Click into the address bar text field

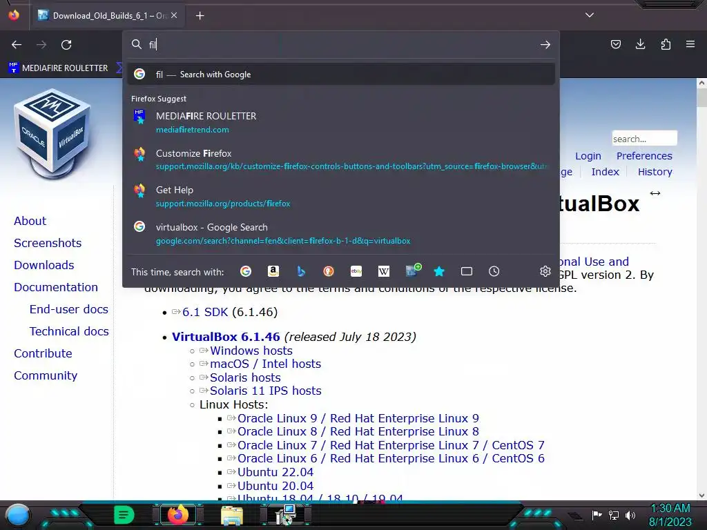[342, 45]
